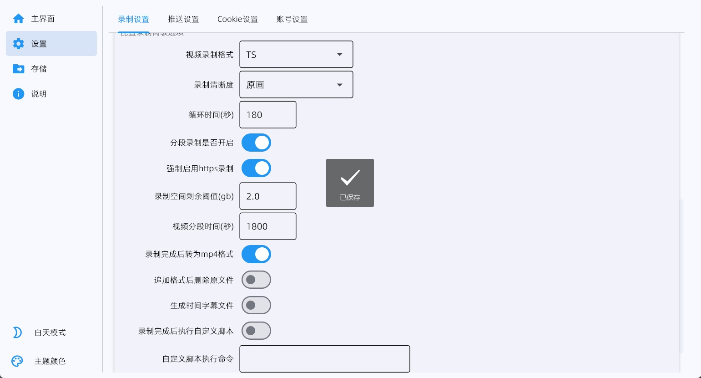701x378 pixels.
Task: Open the 视频录制格式 TS dropdown
Action: 296,54
